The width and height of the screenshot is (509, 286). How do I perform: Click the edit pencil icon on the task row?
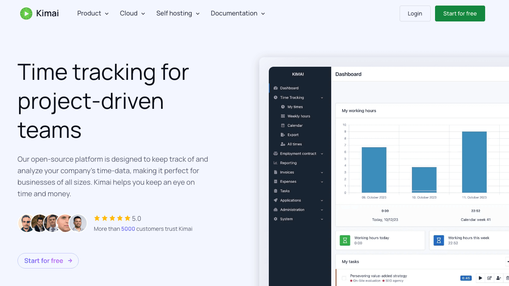click(490, 278)
